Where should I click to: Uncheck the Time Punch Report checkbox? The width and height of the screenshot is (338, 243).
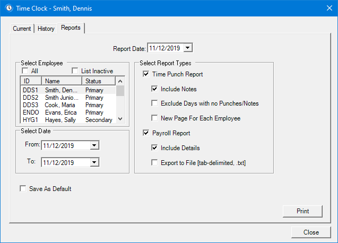[x=146, y=74]
